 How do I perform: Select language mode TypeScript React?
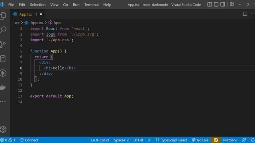click(x=174, y=140)
